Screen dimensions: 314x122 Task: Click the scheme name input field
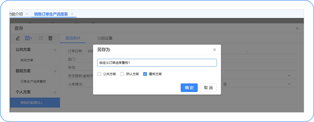(x=157, y=63)
